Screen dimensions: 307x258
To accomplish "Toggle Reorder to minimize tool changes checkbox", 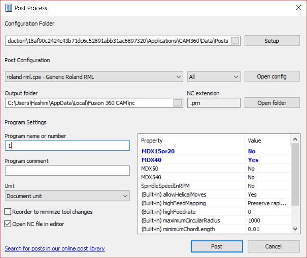I will pos(8,212).
